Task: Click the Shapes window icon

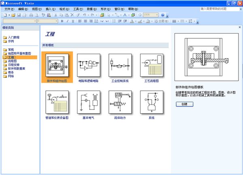Action: pyautogui.click(x=102, y=15)
